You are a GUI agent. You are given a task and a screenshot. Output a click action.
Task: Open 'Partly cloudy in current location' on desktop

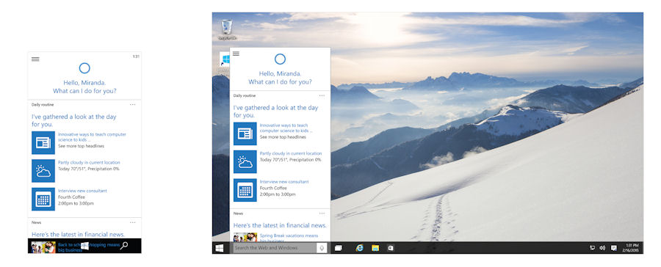pos(291,154)
